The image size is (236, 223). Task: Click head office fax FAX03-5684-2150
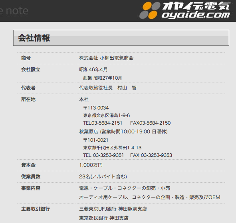click(x=151, y=123)
